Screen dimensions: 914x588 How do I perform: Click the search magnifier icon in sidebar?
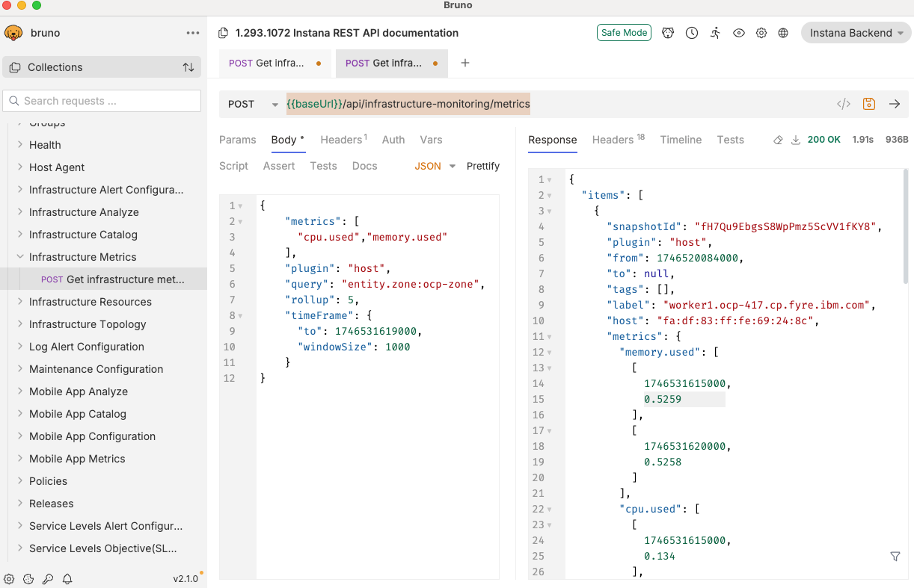[x=13, y=101]
